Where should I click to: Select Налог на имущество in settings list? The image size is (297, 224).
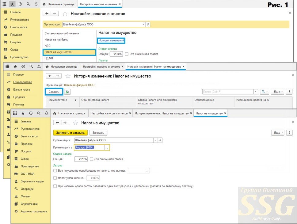(x=69, y=52)
